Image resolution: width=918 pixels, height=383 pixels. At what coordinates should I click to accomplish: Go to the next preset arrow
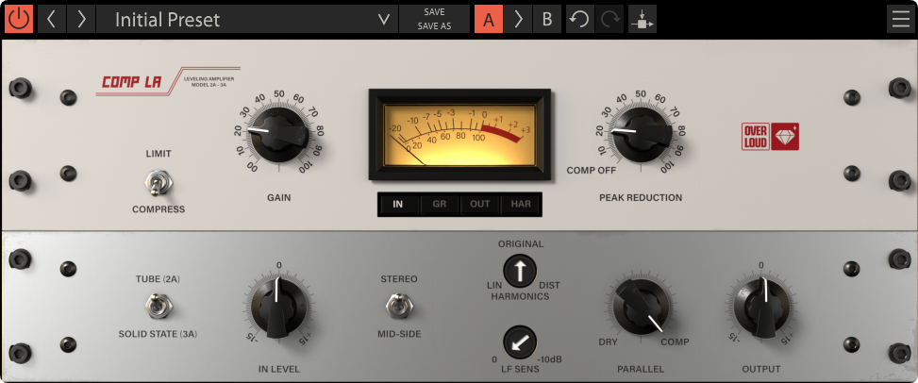pos(82,19)
